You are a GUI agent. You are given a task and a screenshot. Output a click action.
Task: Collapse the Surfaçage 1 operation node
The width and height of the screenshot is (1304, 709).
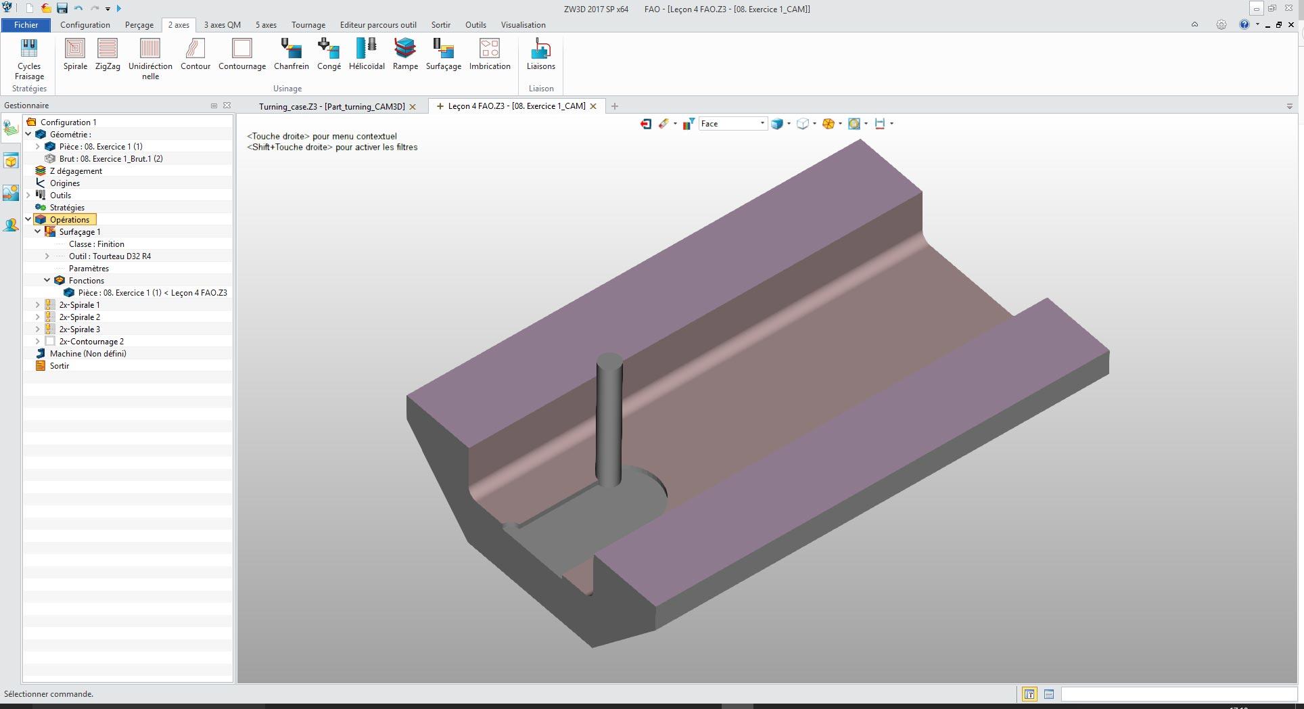38,232
